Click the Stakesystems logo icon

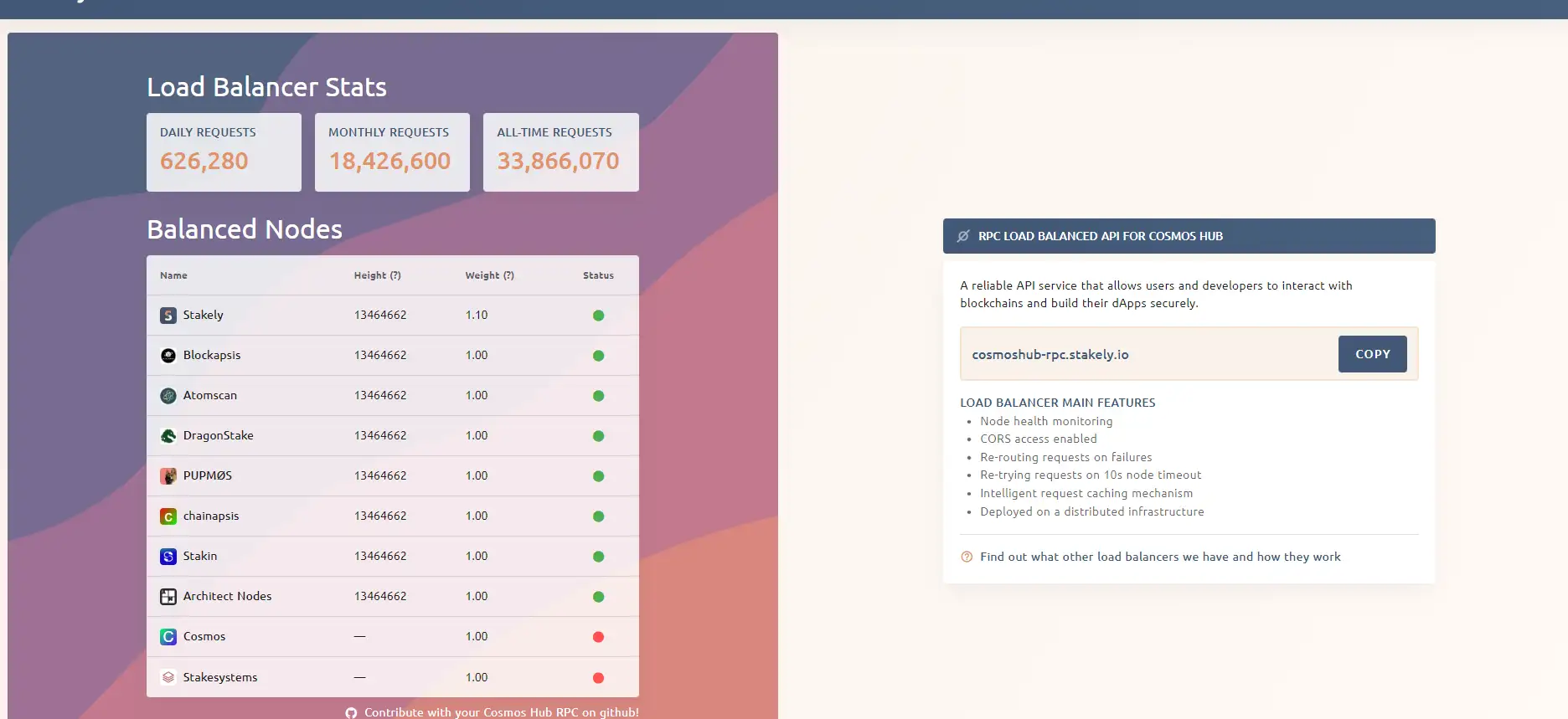168,677
